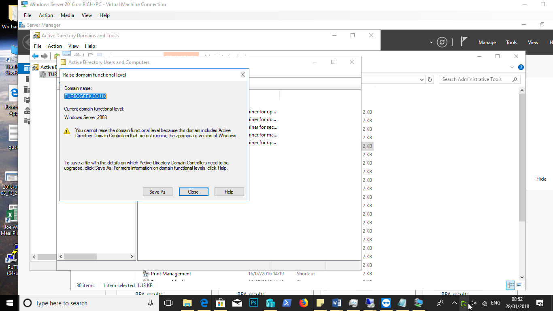Open the VM Connection File menu
Screen dimensions: 553x311
(x=28, y=15)
